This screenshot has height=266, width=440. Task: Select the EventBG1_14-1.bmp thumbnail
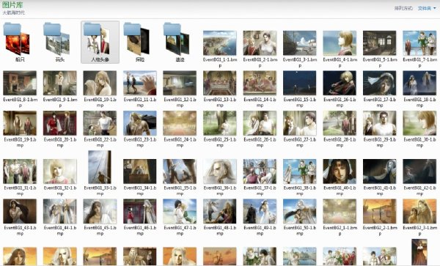click(x=260, y=83)
